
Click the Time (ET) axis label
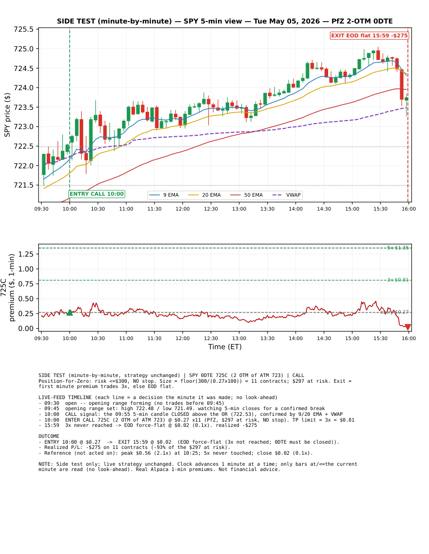pos(225,347)
